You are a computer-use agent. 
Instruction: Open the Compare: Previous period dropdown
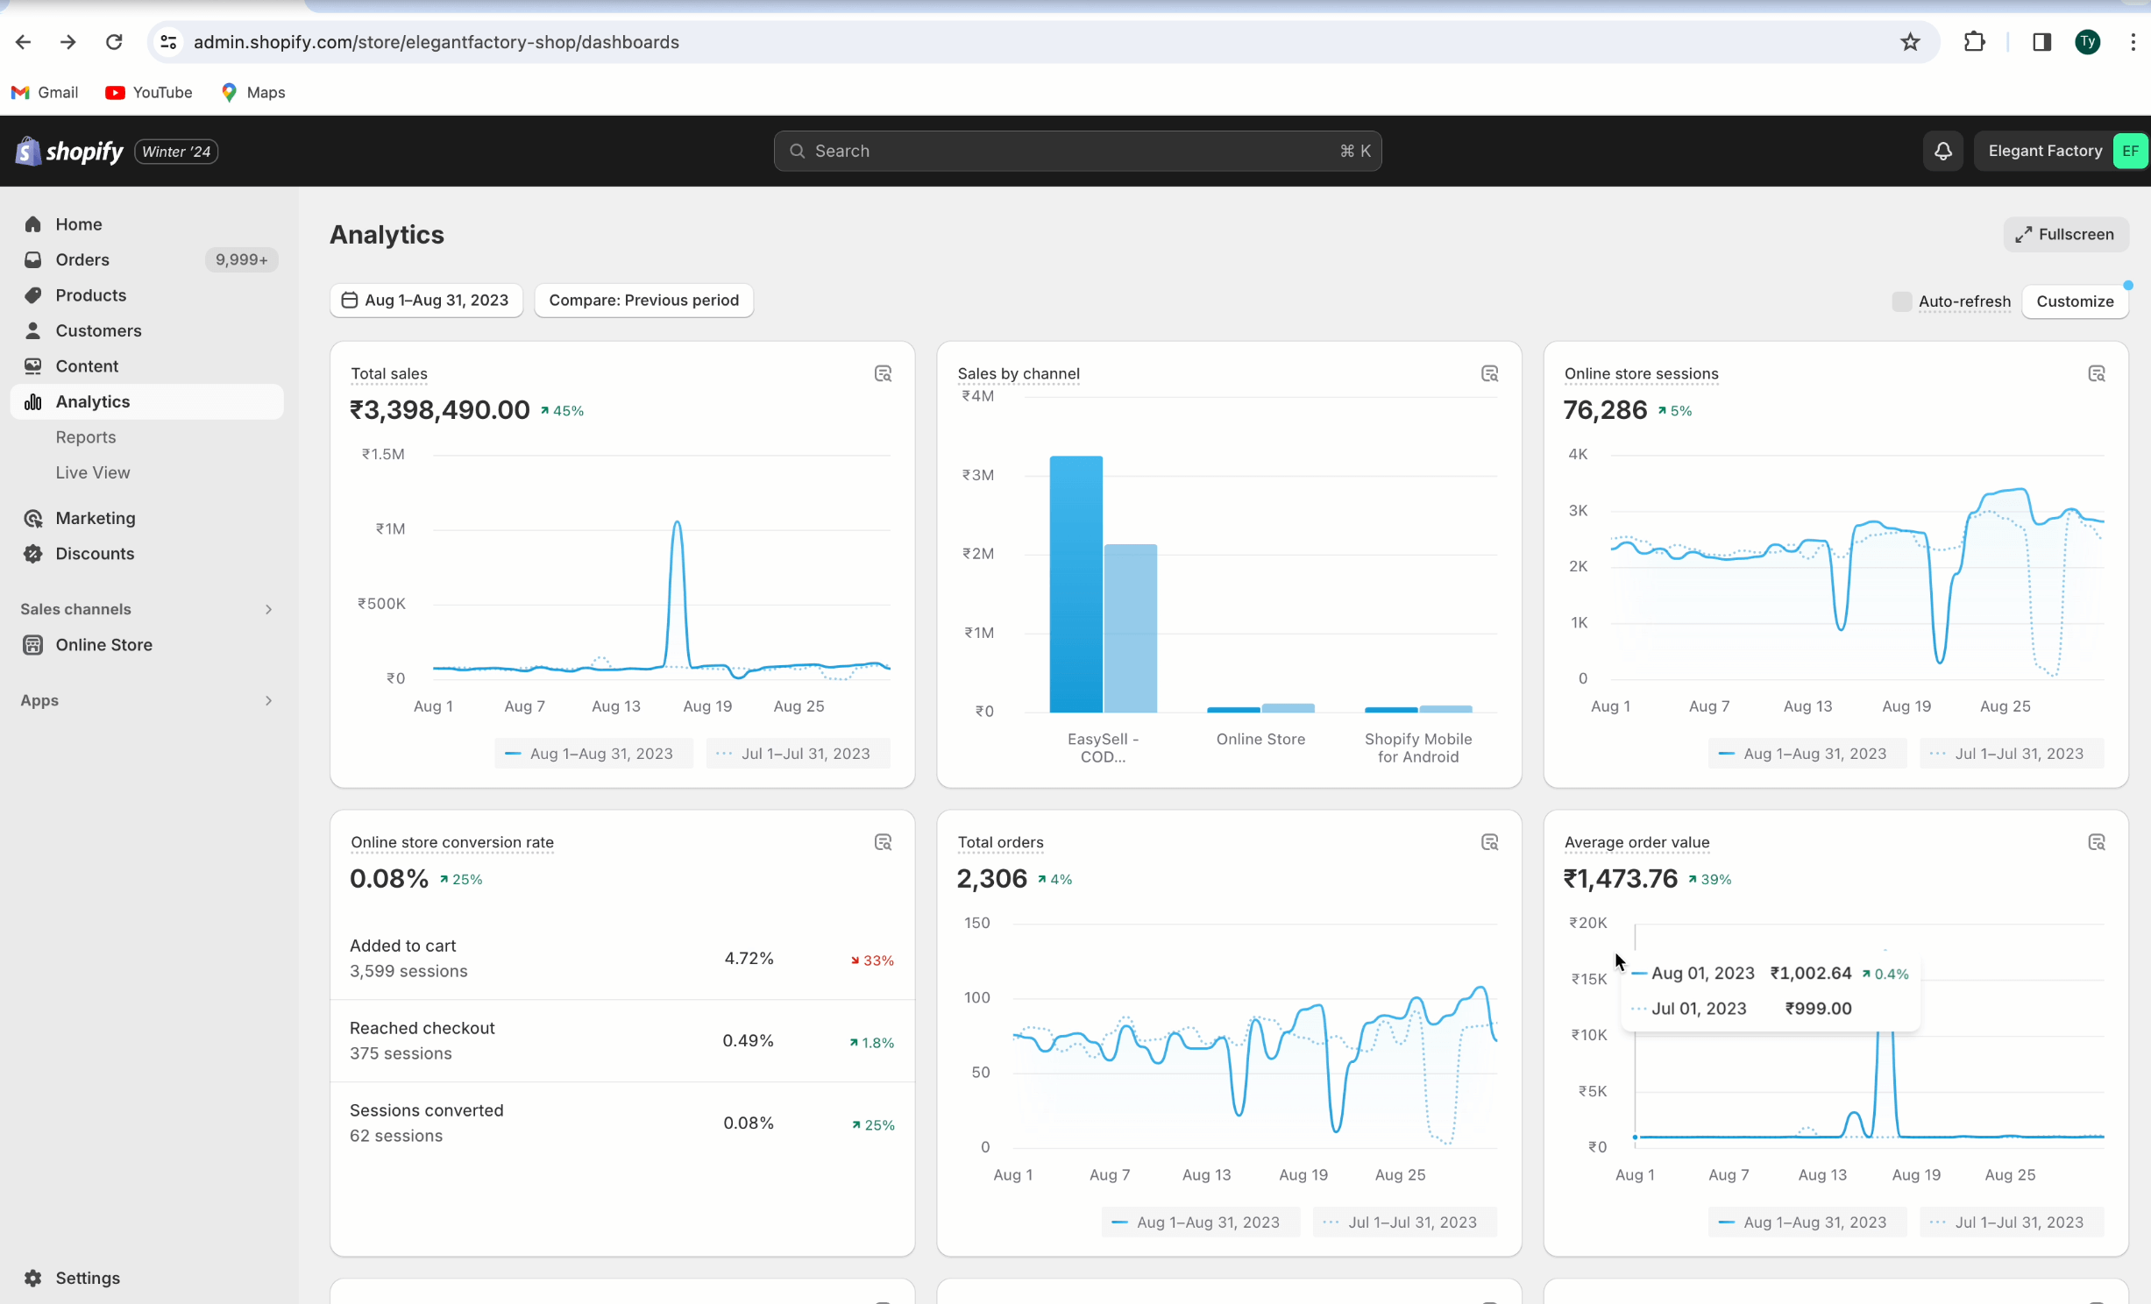(643, 301)
